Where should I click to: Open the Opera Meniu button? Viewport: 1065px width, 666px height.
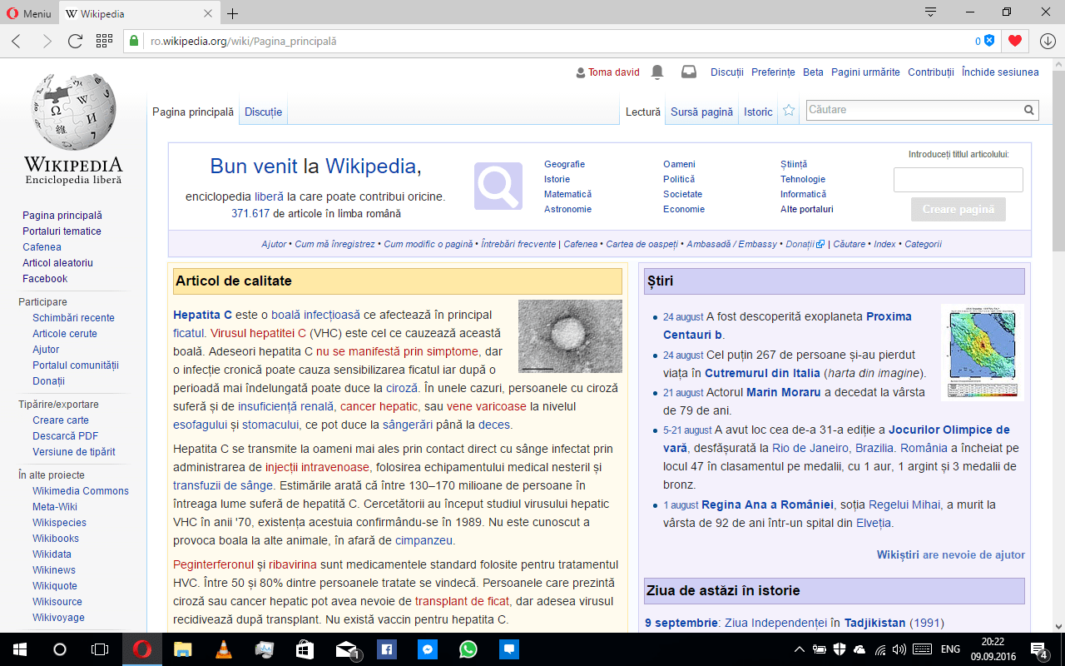(29, 13)
